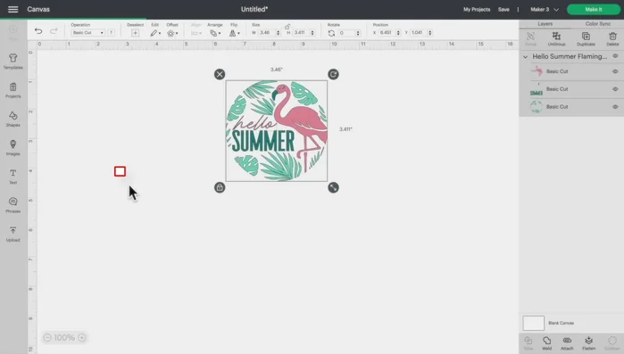Collapse the Hello Summer Flamingo group
Screen dimensions: 624x354
(x=525, y=57)
